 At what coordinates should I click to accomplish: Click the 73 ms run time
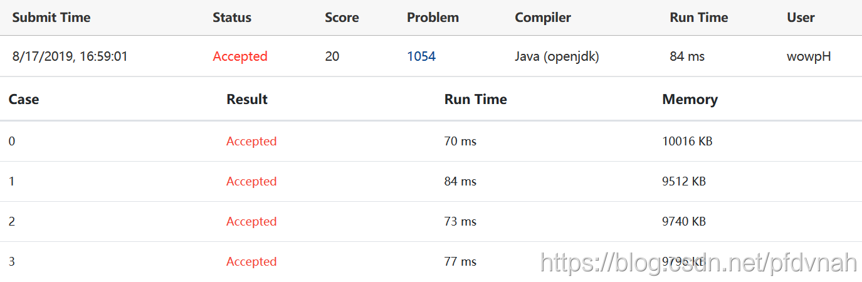click(x=460, y=222)
